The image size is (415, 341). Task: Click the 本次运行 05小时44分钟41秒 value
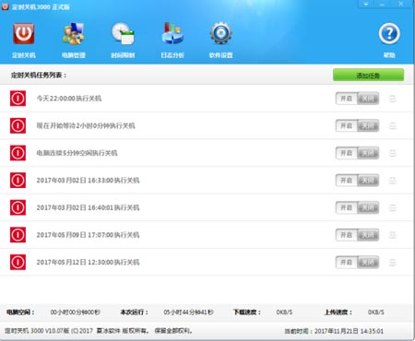click(188, 312)
